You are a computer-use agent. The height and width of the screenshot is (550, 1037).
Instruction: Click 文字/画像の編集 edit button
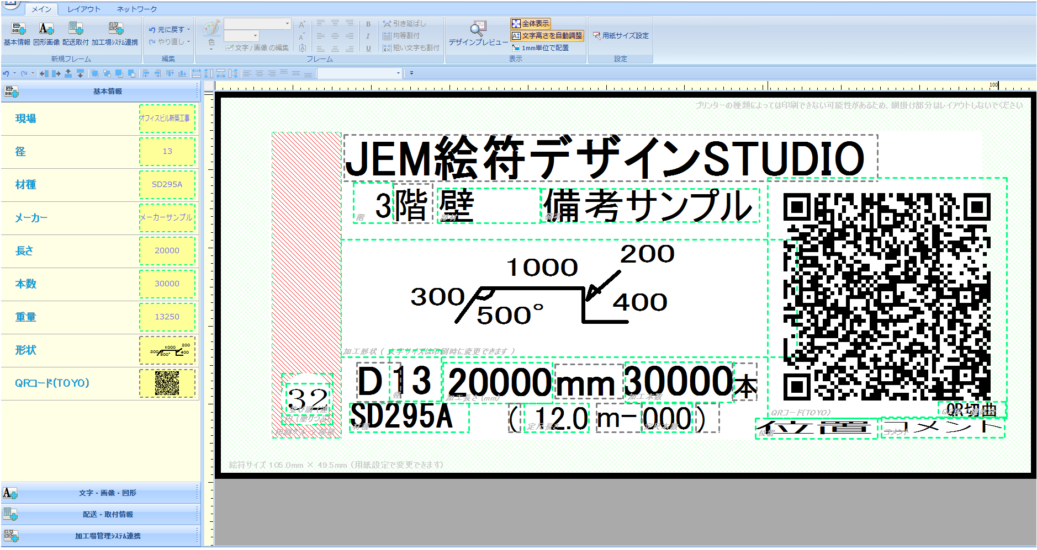coord(257,48)
